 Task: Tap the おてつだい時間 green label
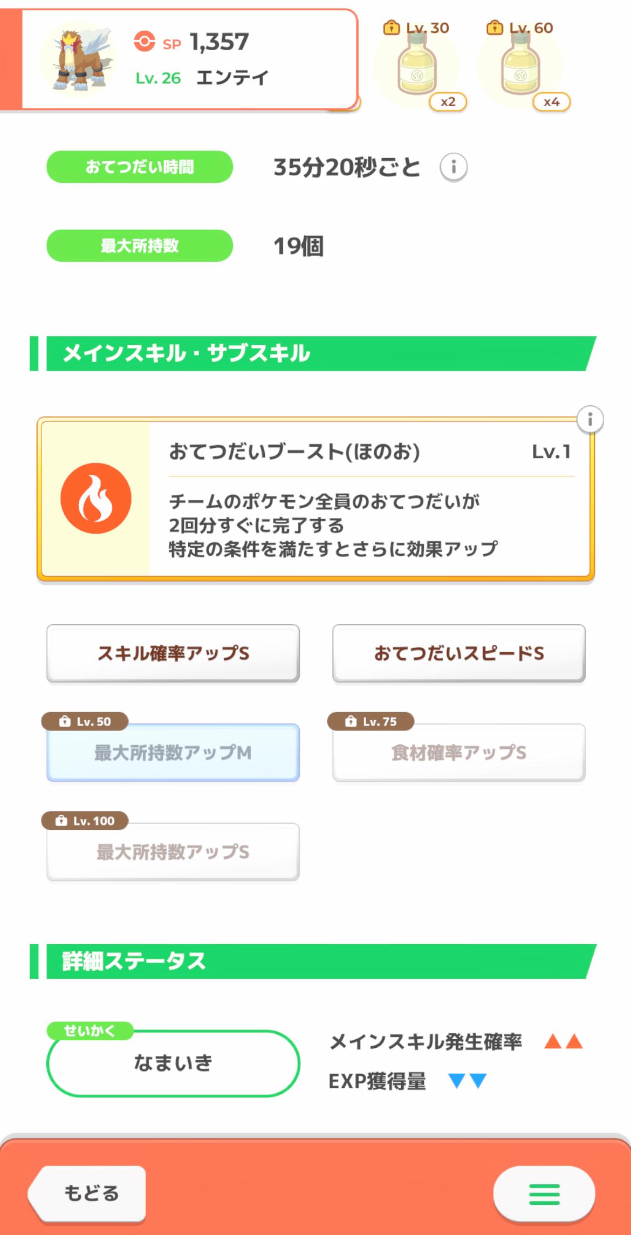tap(140, 167)
